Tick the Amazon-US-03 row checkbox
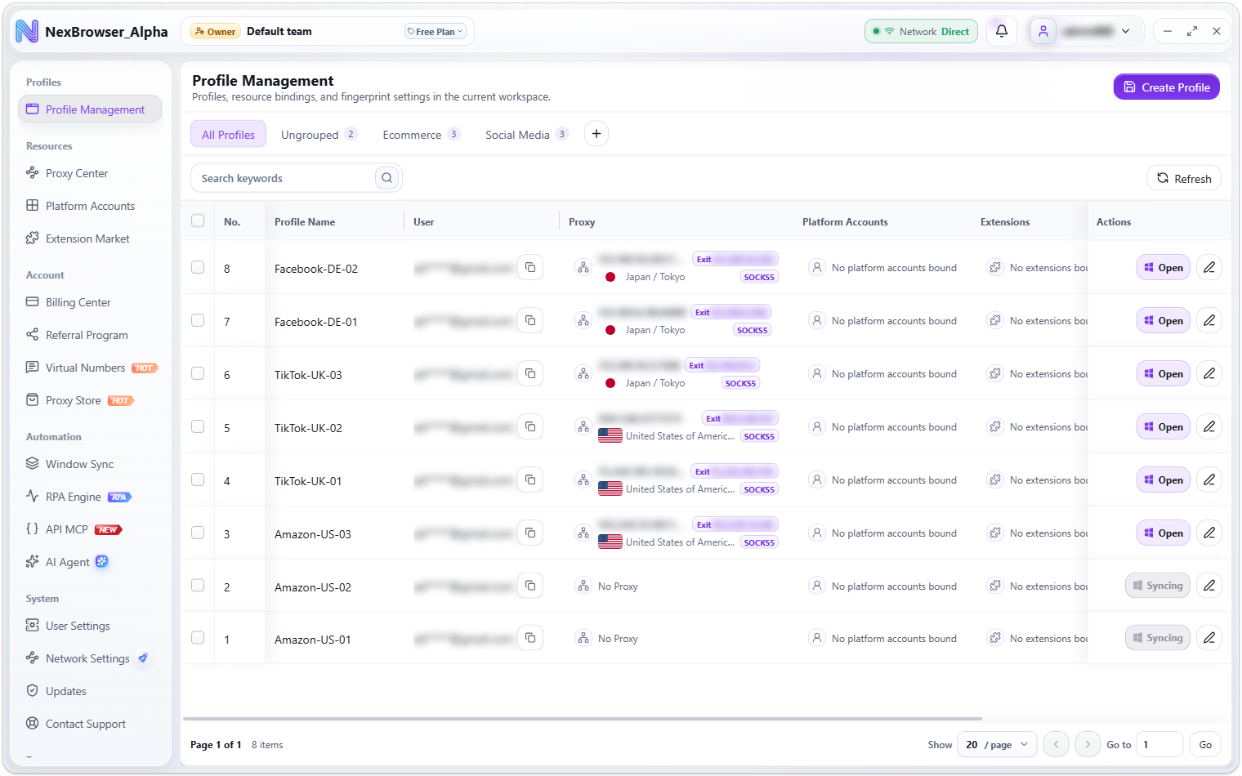Image resolution: width=1242 pixels, height=776 pixels. pos(198,533)
